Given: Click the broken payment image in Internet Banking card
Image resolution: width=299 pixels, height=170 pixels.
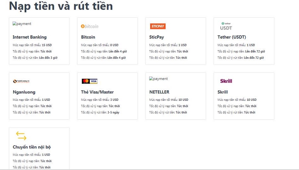Looking at the screenshot, I should [22, 24].
